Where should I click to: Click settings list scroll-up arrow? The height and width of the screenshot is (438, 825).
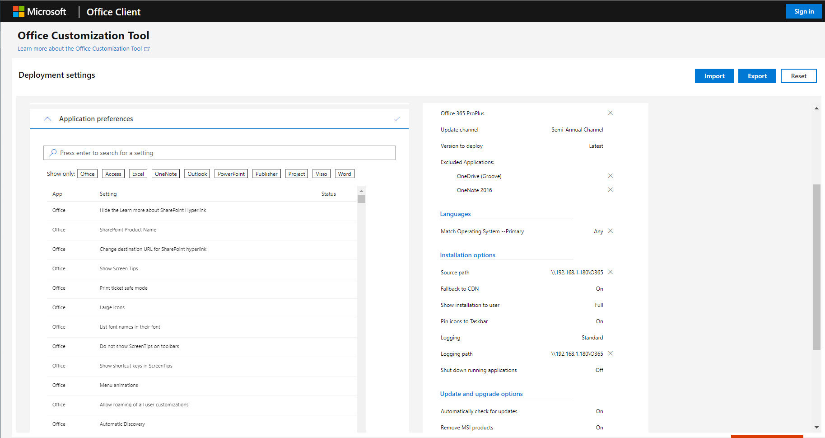361,191
